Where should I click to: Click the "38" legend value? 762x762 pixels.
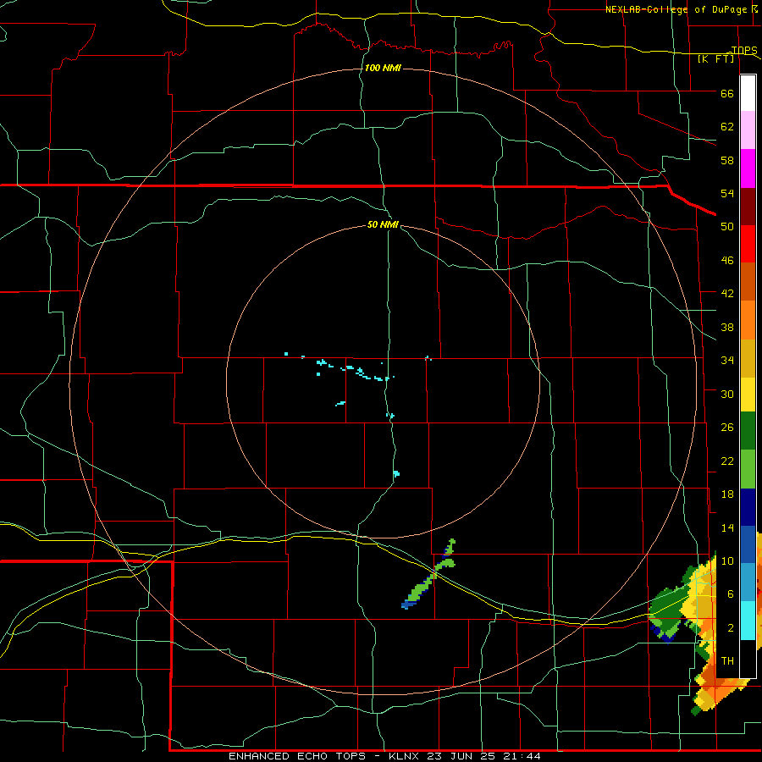tap(727, 327)
